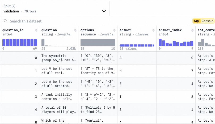Sort the answer column using its arrows
The width and height of the screenshot is (215, 124).
(153, 30)
